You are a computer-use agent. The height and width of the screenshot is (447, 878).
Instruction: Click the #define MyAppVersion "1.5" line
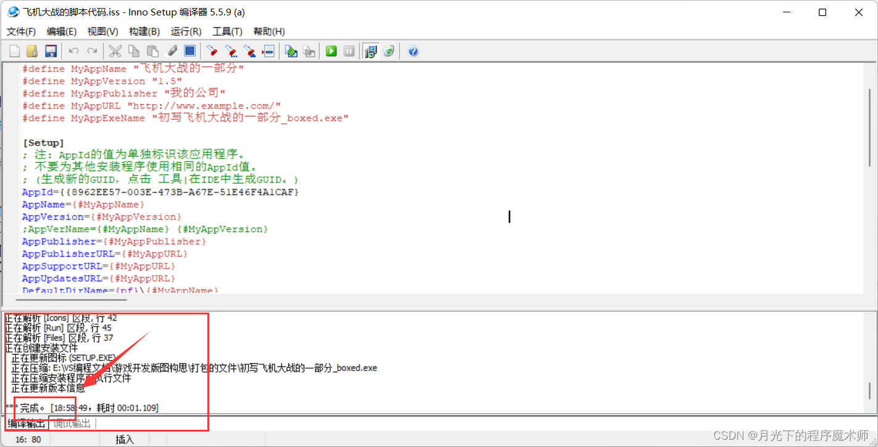(102, 81)
